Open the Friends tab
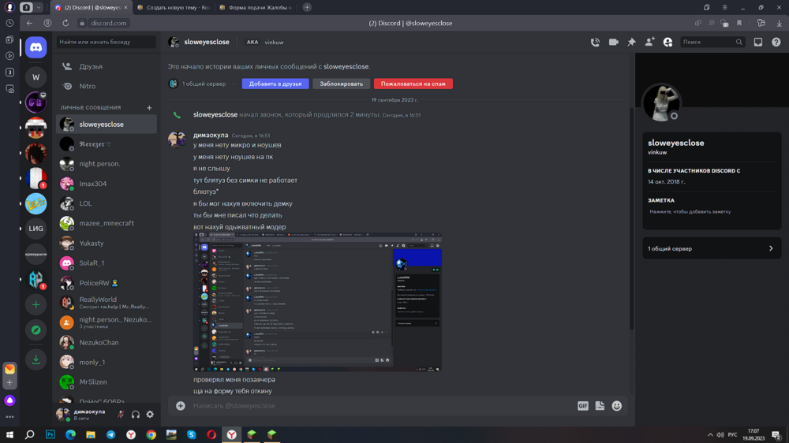 pyautogui.click(x=107, y=66)
